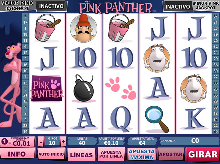Click the APOSTAR gamble button
The image size is (220, 164).
[x=170, y=154]
